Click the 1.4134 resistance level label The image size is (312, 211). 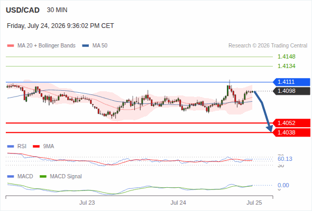click(287, 66)
